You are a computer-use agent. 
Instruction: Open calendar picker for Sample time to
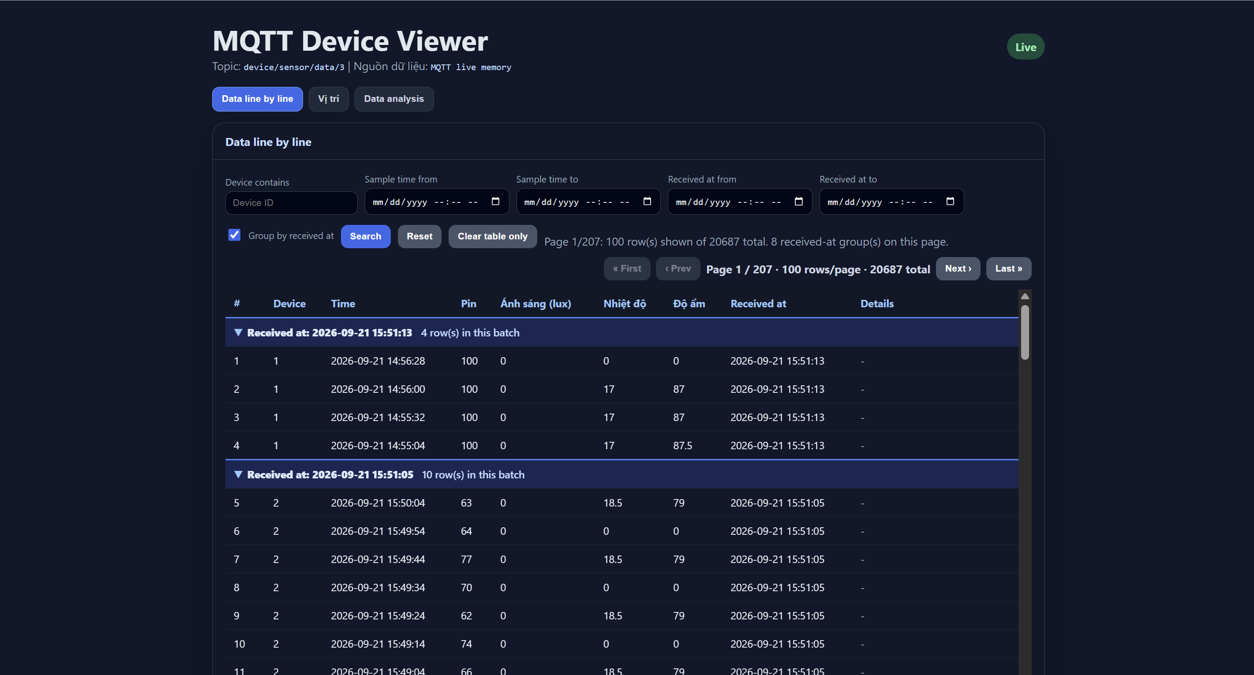click(x=647, y=201)
